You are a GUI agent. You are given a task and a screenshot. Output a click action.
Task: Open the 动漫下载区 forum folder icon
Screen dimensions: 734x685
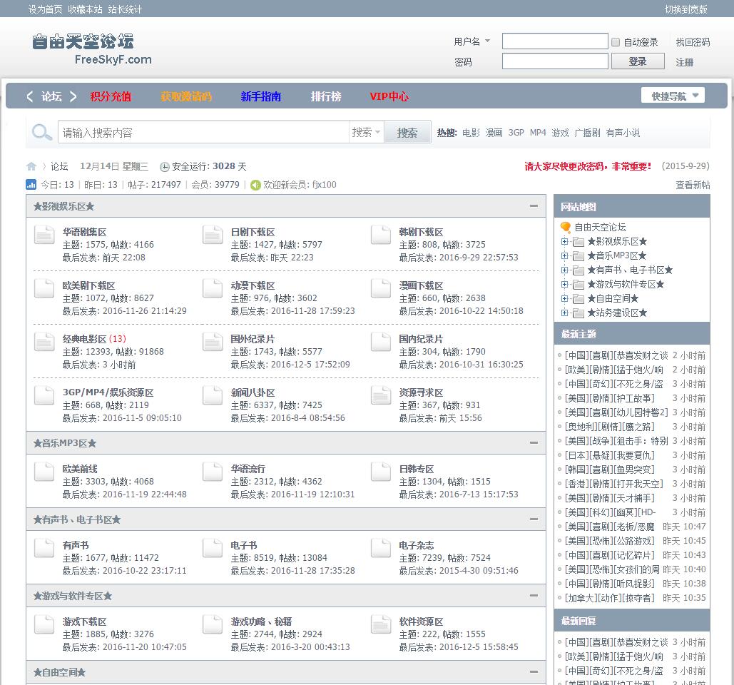click(x=213, y=288)
